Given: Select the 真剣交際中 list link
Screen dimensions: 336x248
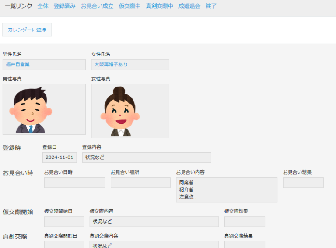Looking at the screenshot, I should (160, 7).
